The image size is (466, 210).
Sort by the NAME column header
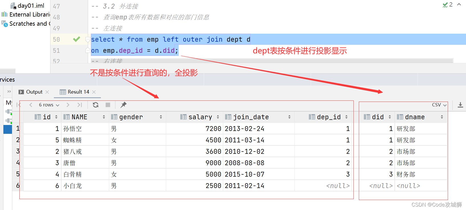[x=85, y=117]
